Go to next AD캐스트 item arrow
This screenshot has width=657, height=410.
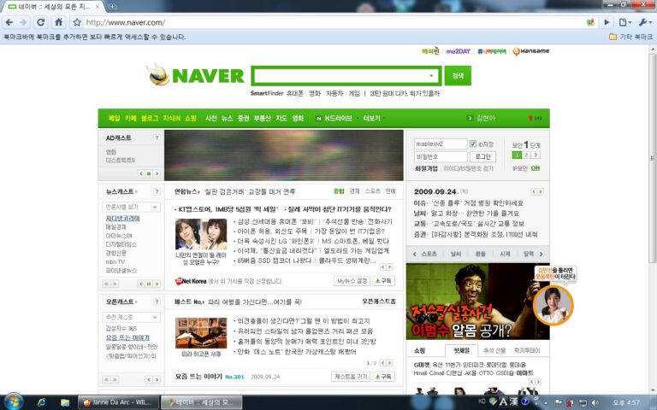pyautogui.click(x=157, y=173)
